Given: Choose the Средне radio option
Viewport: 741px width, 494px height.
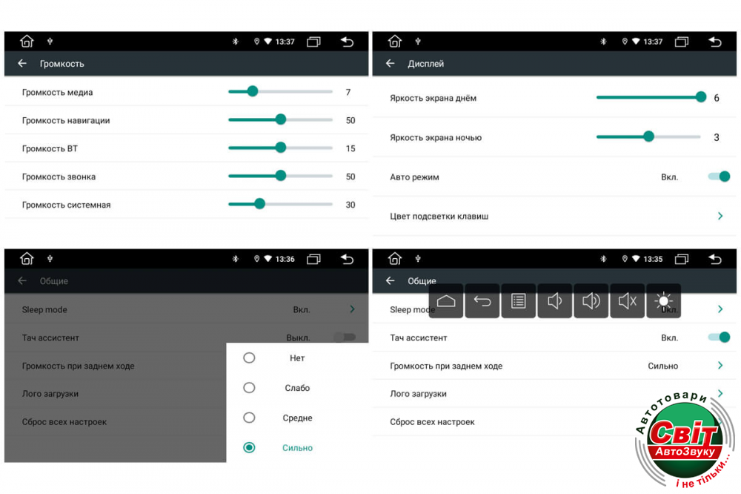Looking at the screenshot, I should point(249,418).
